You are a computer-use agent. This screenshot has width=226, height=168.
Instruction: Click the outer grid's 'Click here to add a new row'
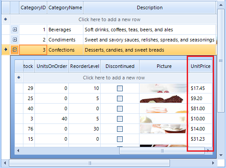point(109,19)
